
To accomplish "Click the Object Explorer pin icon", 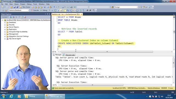I will tap(48, 14).
